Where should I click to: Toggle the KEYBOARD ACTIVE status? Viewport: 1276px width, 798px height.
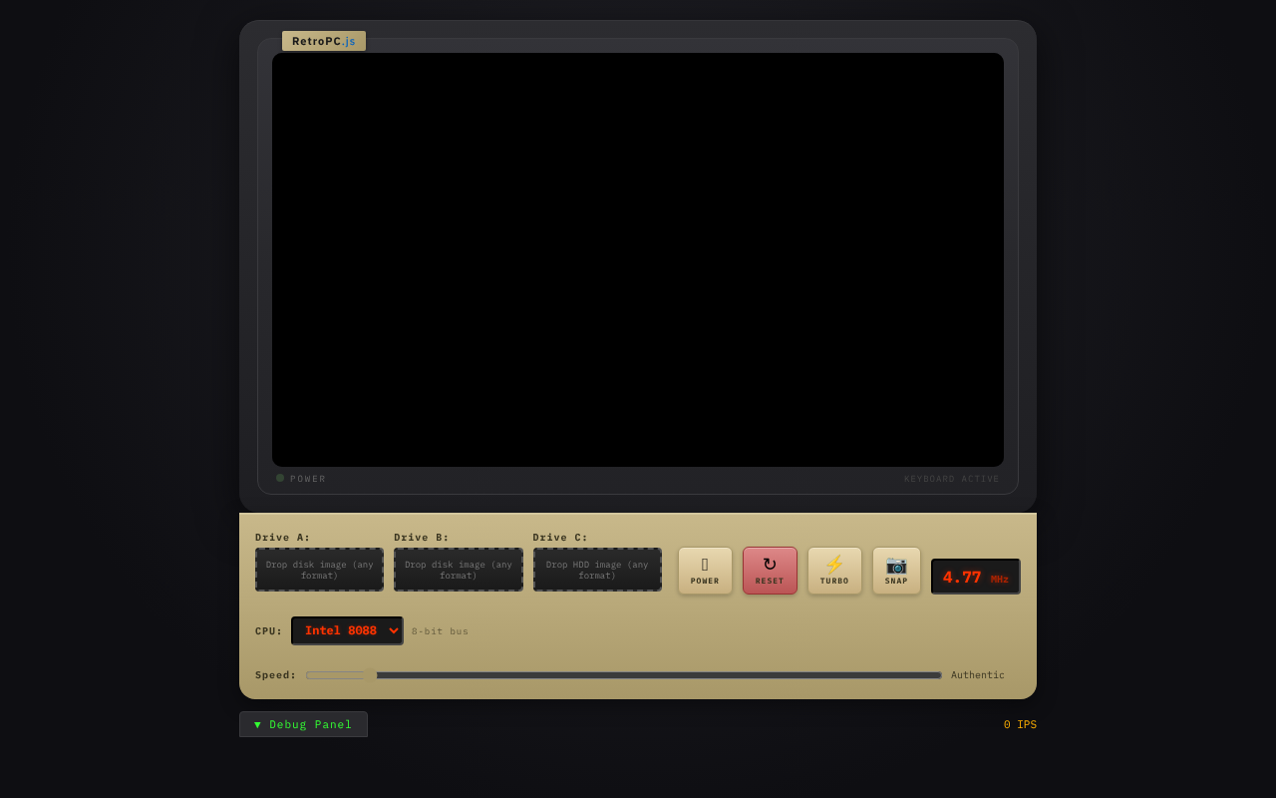coord(950,478)
